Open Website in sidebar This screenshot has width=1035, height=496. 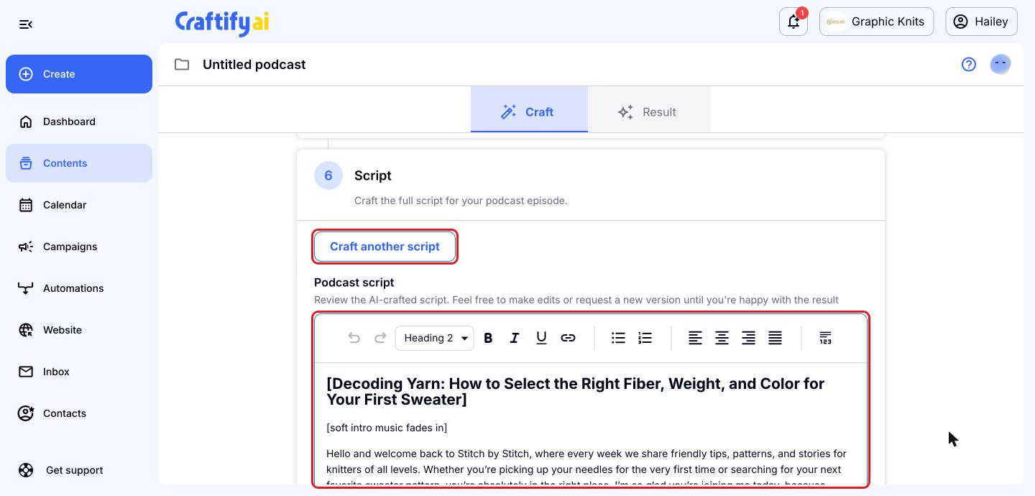[79, 330]
